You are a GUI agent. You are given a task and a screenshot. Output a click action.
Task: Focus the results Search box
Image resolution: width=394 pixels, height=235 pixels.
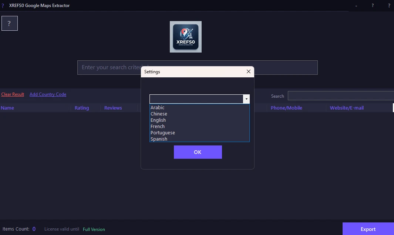coord(341,96)
